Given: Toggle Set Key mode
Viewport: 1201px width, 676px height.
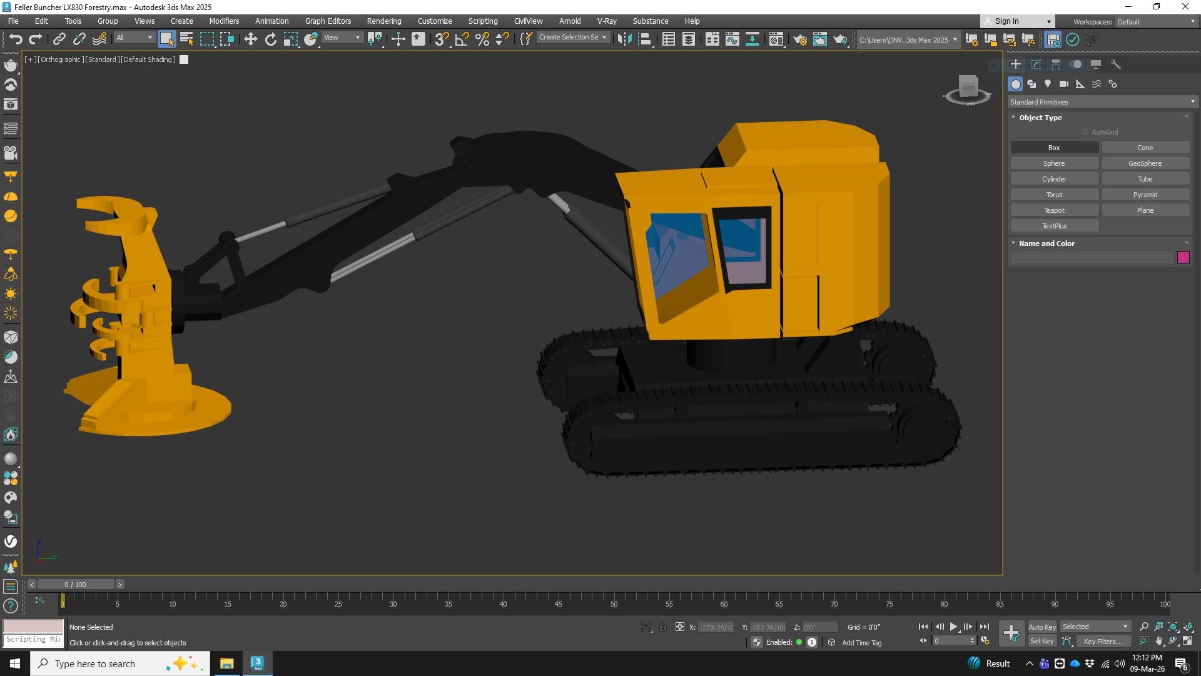Looking at the screenshot, I should tap(1041, 641).
